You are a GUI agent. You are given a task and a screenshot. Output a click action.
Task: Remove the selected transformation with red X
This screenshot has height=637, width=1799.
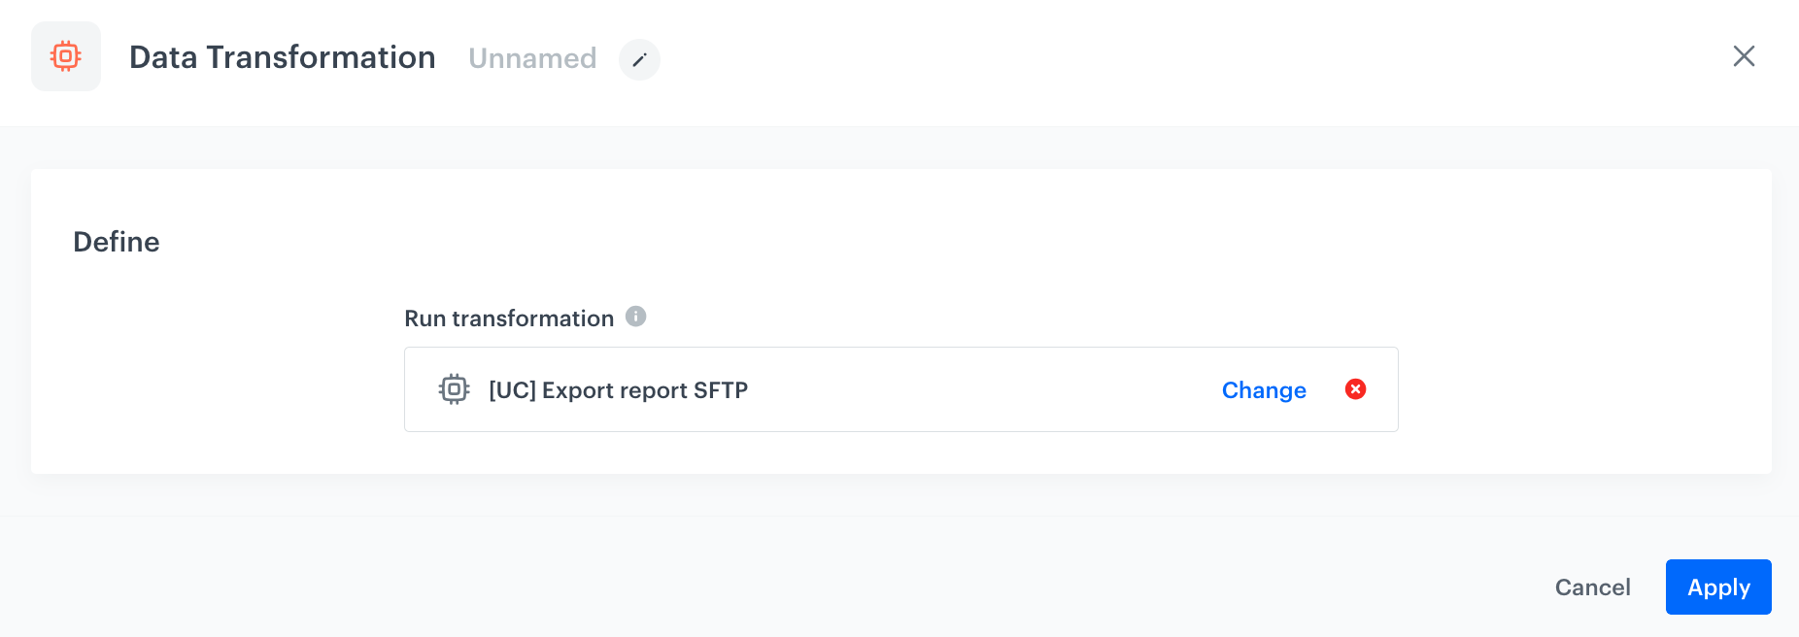[1355, 389]
